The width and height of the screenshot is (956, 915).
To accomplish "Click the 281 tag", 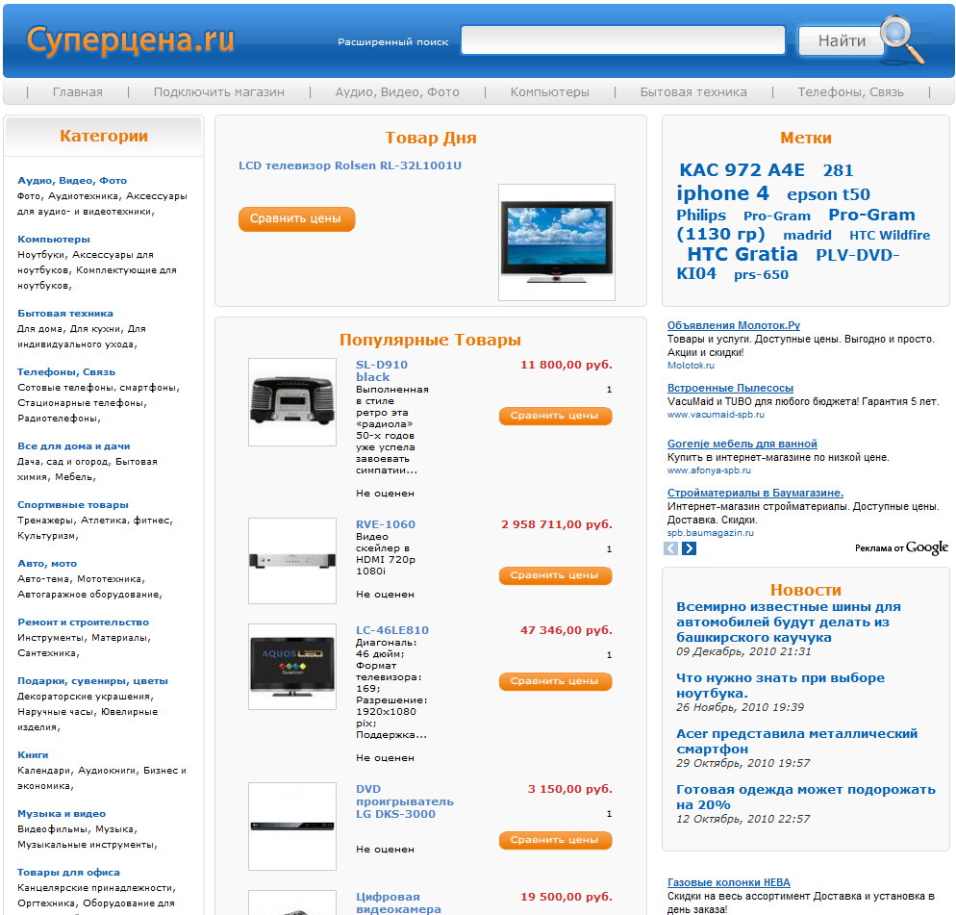I will [x=838, y=170].
